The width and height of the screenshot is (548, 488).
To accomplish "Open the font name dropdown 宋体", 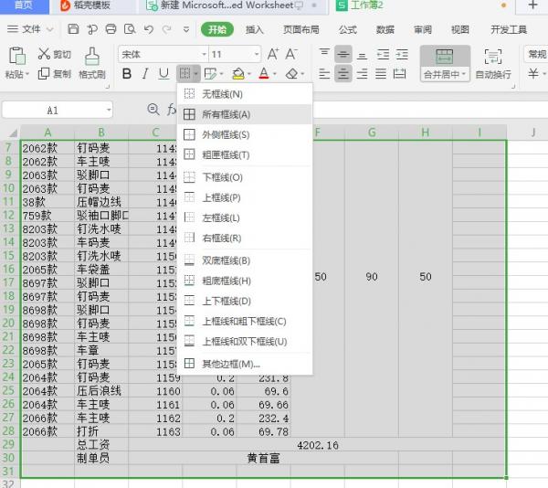I will pos(204,55).
